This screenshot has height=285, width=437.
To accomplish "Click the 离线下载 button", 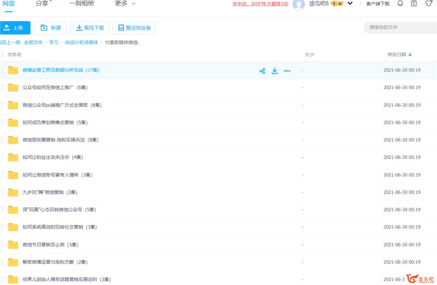I will coord(90,28).
